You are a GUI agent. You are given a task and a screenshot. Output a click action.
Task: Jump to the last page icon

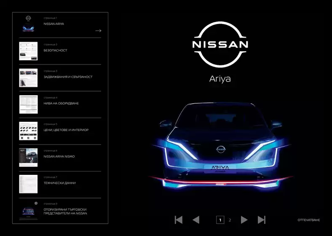(x=262, y=220)
